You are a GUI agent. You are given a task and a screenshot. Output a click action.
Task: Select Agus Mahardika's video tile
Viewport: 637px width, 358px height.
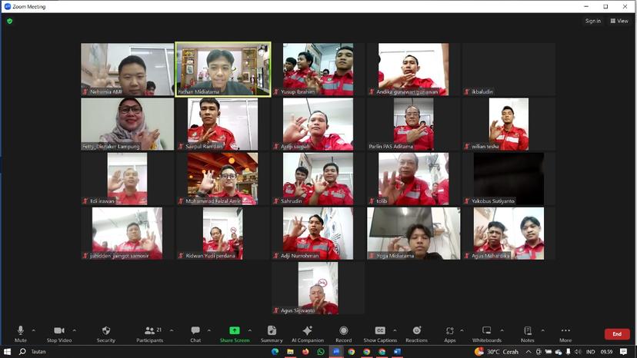(x=509, y=234)
